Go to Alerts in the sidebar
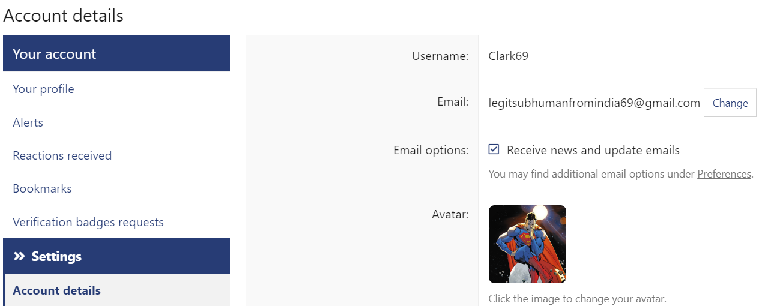Image resolution: width=783 pixels, height=306 pixels. click(x=28, y=122)
